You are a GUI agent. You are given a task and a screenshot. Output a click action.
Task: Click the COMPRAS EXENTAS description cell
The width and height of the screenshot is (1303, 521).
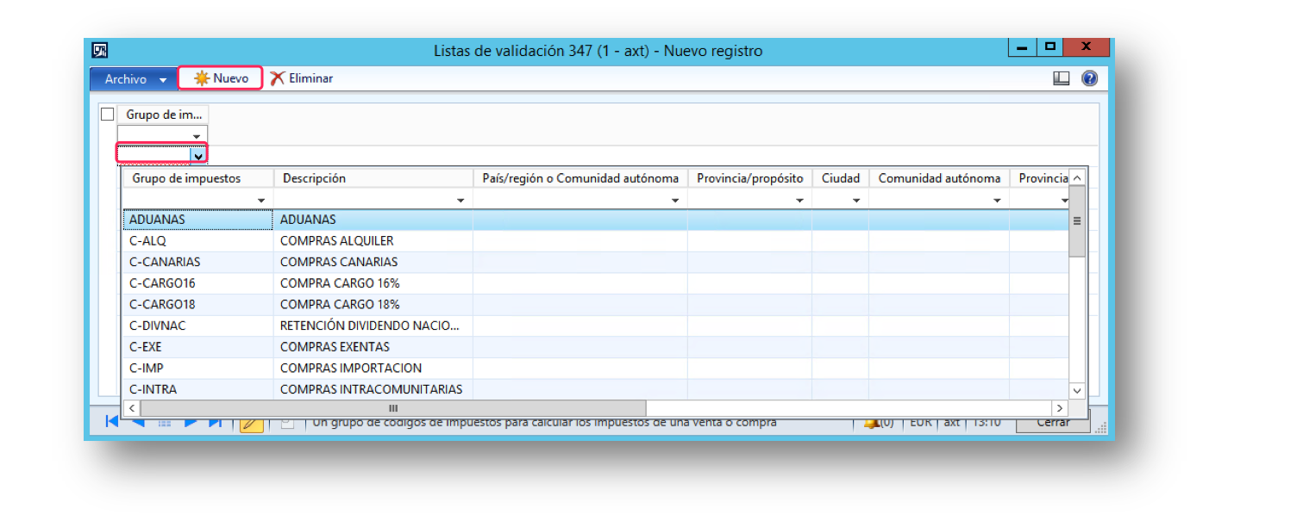(x=373, y=347)
